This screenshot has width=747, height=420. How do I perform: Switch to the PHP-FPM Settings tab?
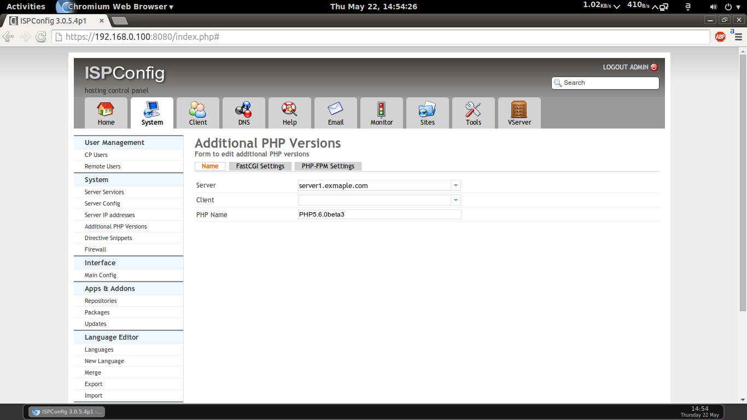coord(328,166)
